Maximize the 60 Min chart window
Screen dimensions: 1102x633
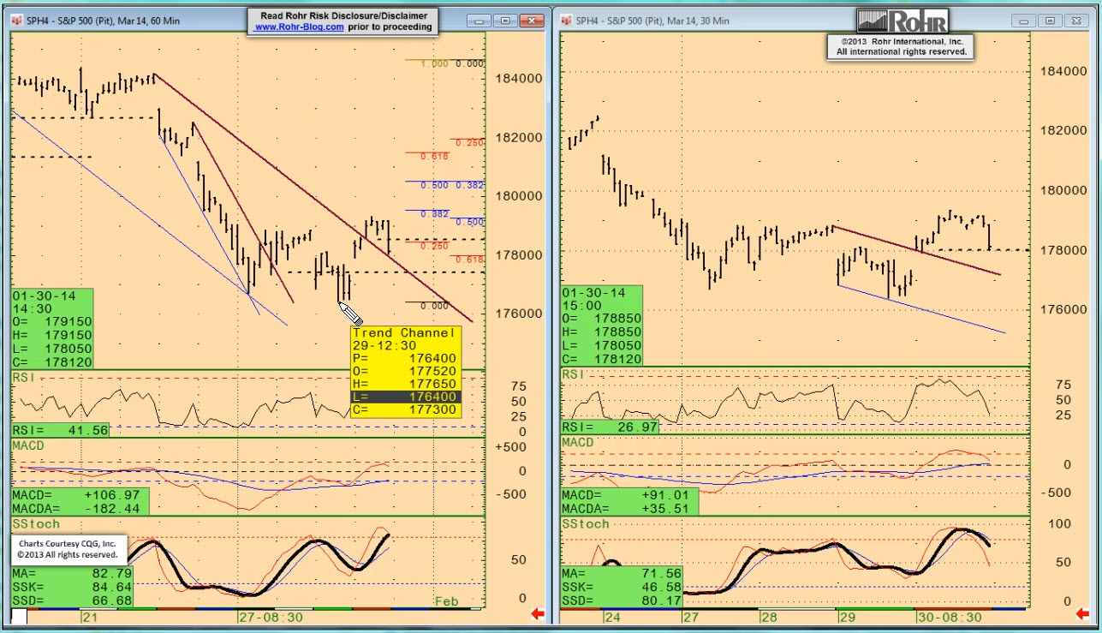[x=504, y=21]
